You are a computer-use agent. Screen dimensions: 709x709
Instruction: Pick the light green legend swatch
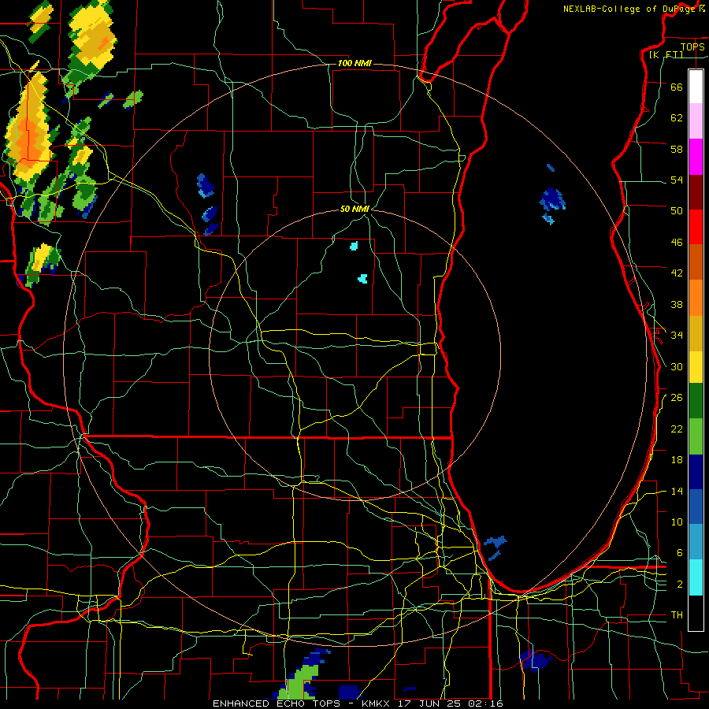[x=696, y=436]
